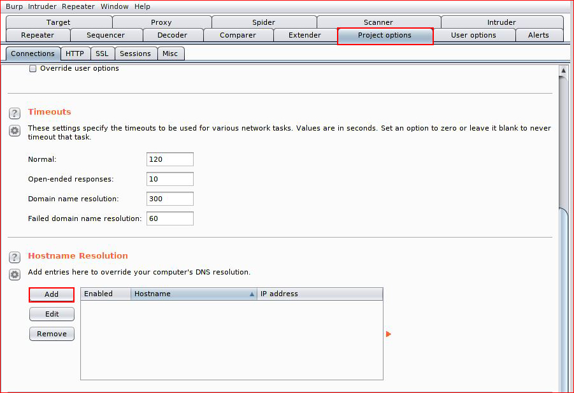
Task: Open the Window menu
Action: click(x=114, y=6)
